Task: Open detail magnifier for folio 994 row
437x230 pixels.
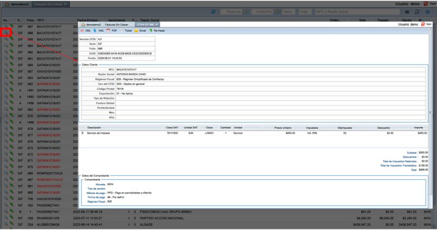Action: click(x=6, y=46)
